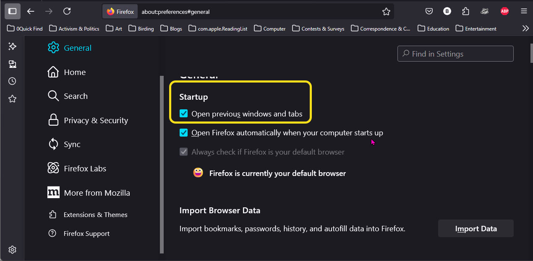Open the Extensions puzzle-piece menu
533x261 pixels.
[465, 11]
